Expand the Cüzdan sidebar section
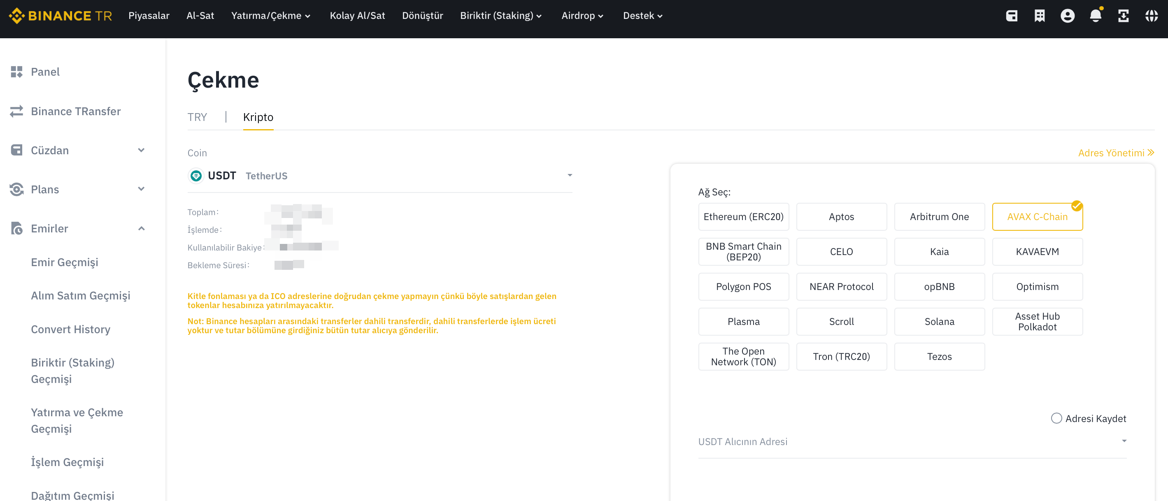This screenshot has width=1168, height=501. click(142, 150)
